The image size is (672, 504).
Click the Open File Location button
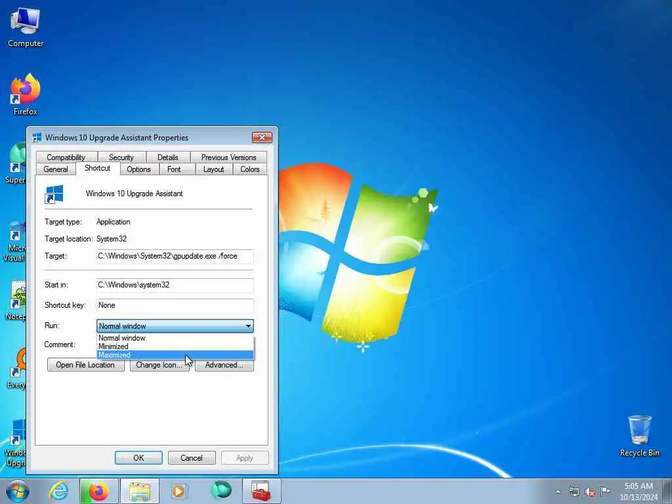coord(85,365)
